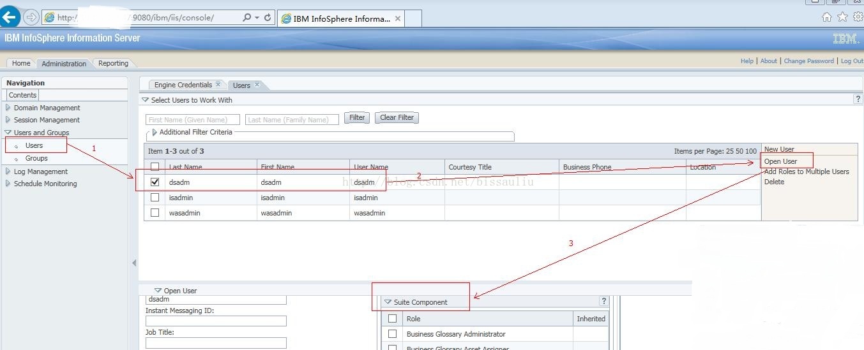The width and height of the screenshot is (864, 350).
Task: Close the Engine Credentials tab
Action: point(218,84)
